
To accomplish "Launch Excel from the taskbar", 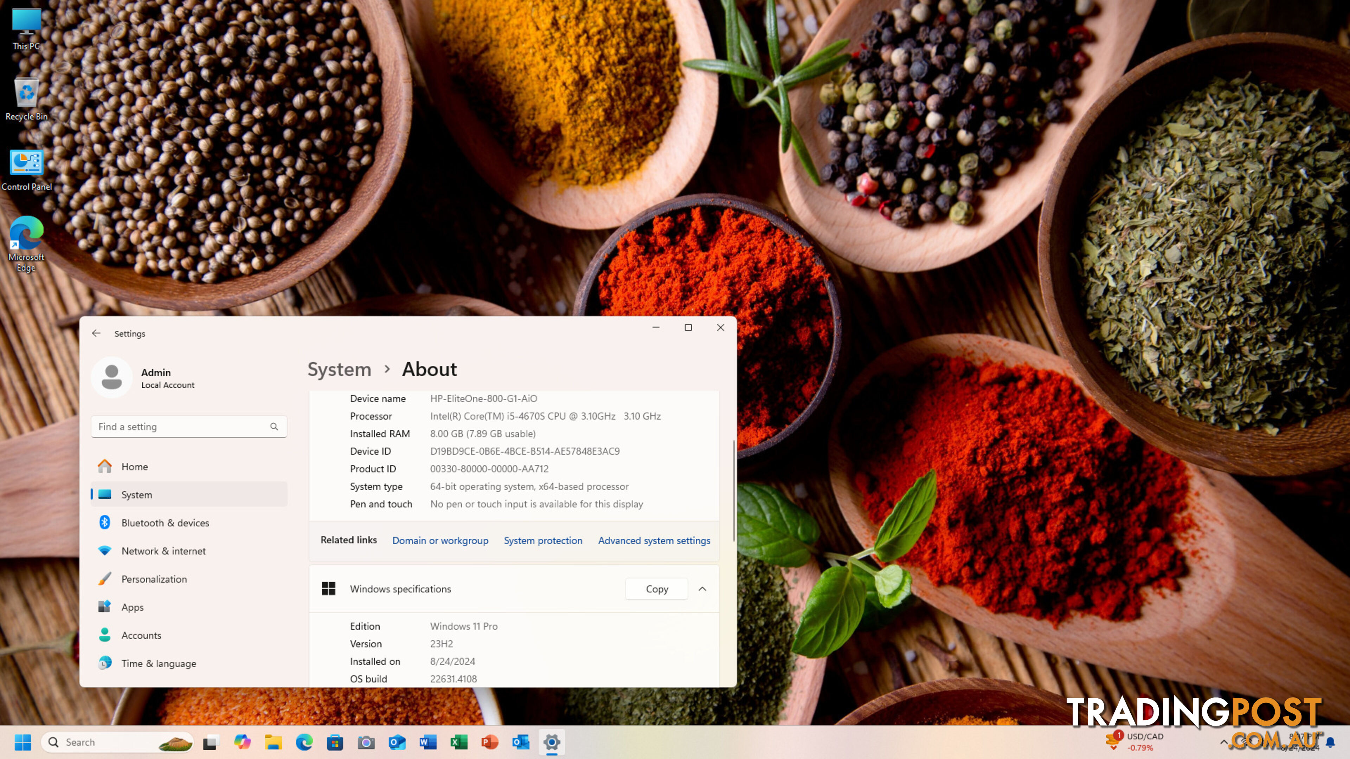I will 458,742.
